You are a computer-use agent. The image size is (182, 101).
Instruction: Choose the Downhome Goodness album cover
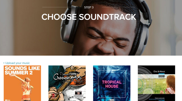pos(67,83)
